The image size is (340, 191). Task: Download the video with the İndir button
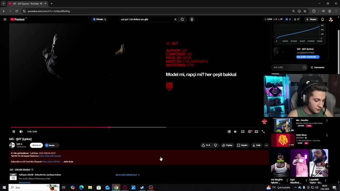click(257, 145)
